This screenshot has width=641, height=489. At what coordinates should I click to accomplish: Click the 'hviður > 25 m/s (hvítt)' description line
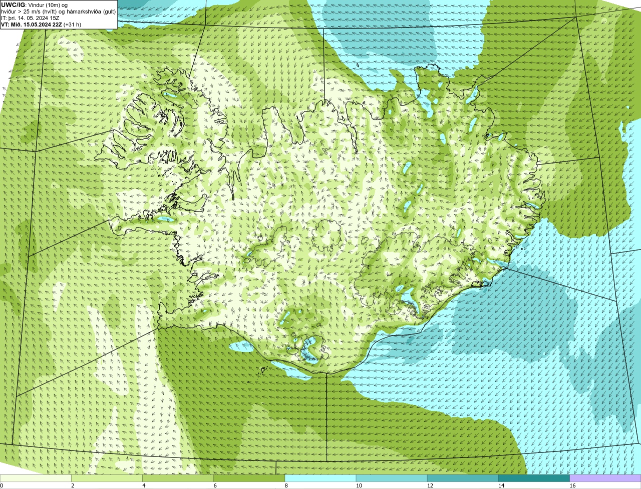pos(59,11)
